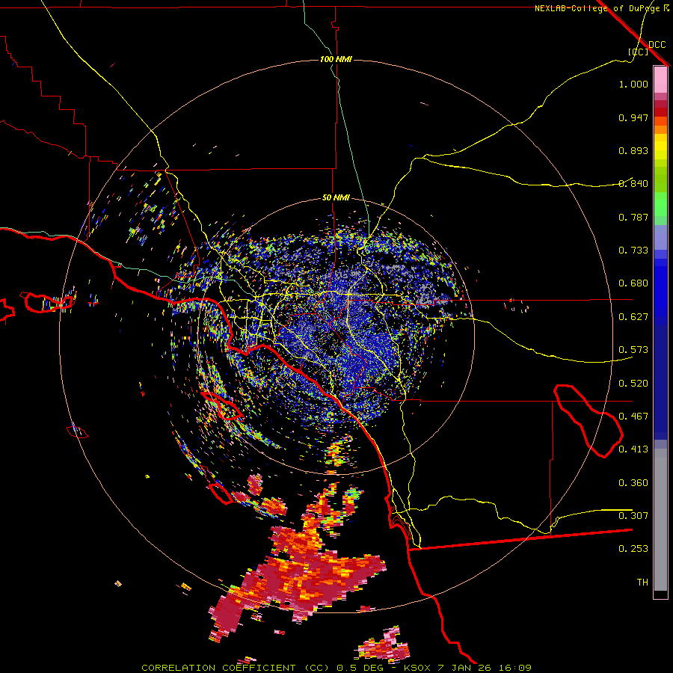Pick the periwinkle segment of the color bar
Image resolution: width=673 pixels, height=673 pixels.
click(660, 237)
